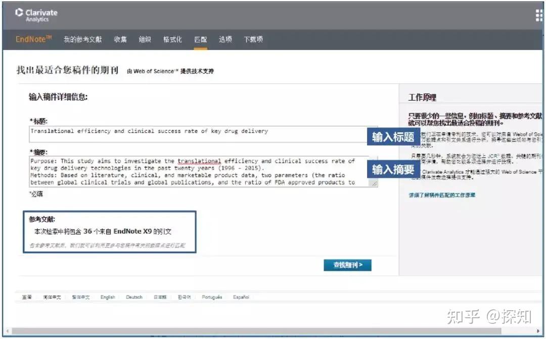Switch language to 繁体中文
Image resolution: width=546 pixels, height=339 pixels.
pyautogui.click(x=81, y=297)
